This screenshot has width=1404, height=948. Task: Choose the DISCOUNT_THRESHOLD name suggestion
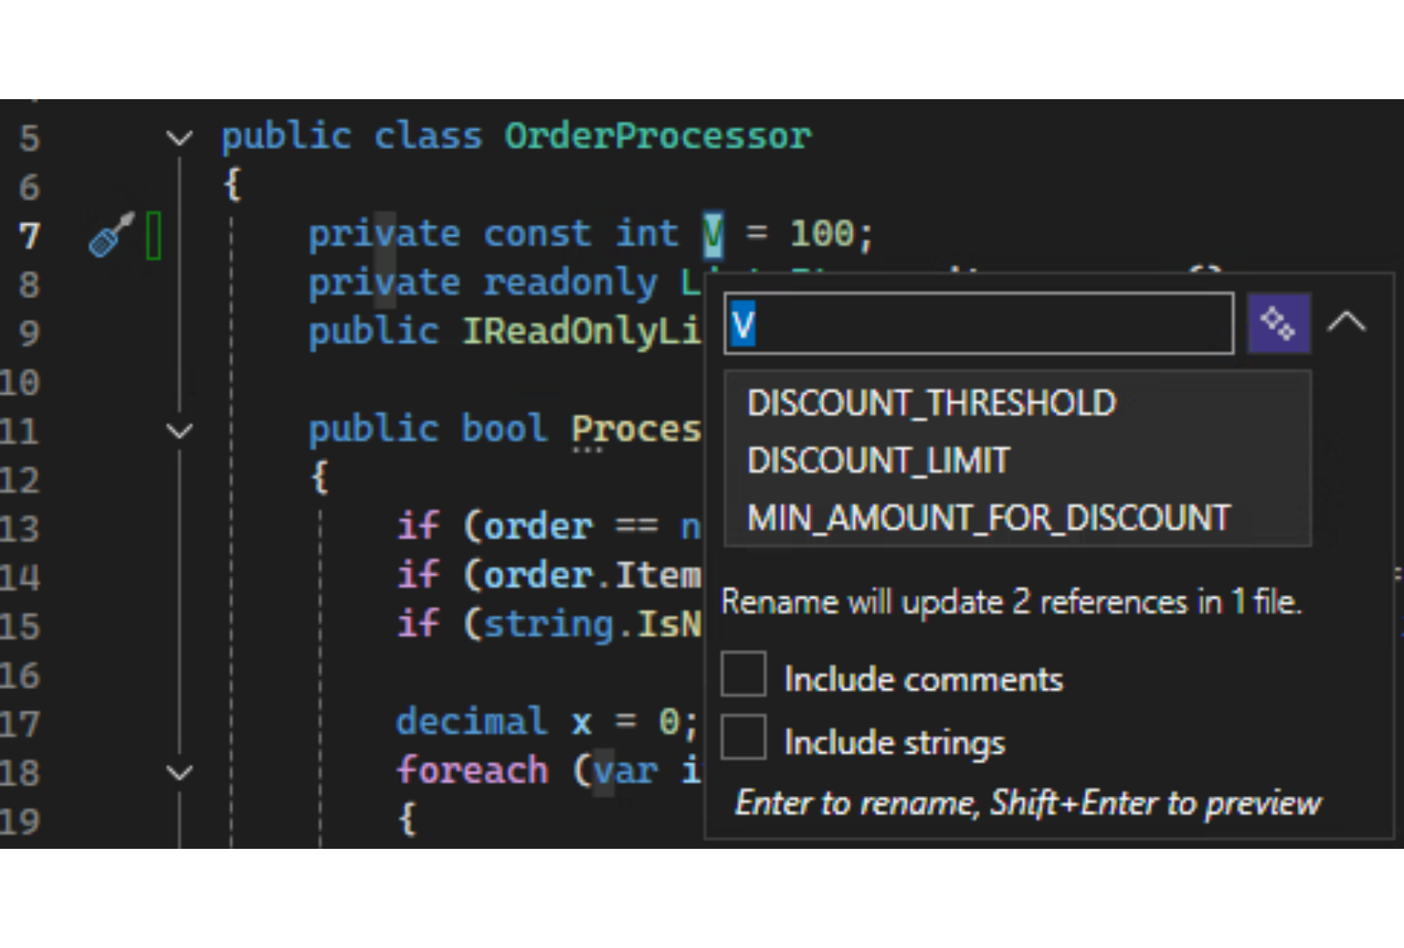click(x=931, y=403)
